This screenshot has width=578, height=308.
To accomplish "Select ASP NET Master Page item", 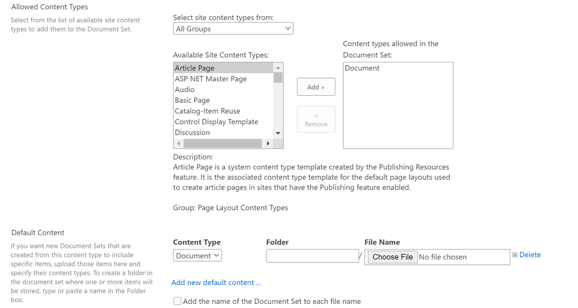I will (x=211, y=79).
